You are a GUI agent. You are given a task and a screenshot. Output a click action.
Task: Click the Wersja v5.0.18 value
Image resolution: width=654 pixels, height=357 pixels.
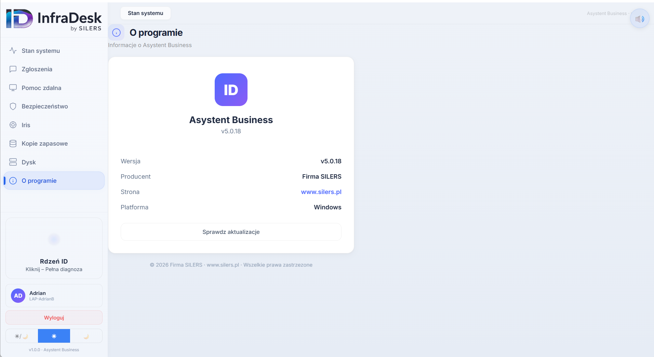[x=331, y=161]
